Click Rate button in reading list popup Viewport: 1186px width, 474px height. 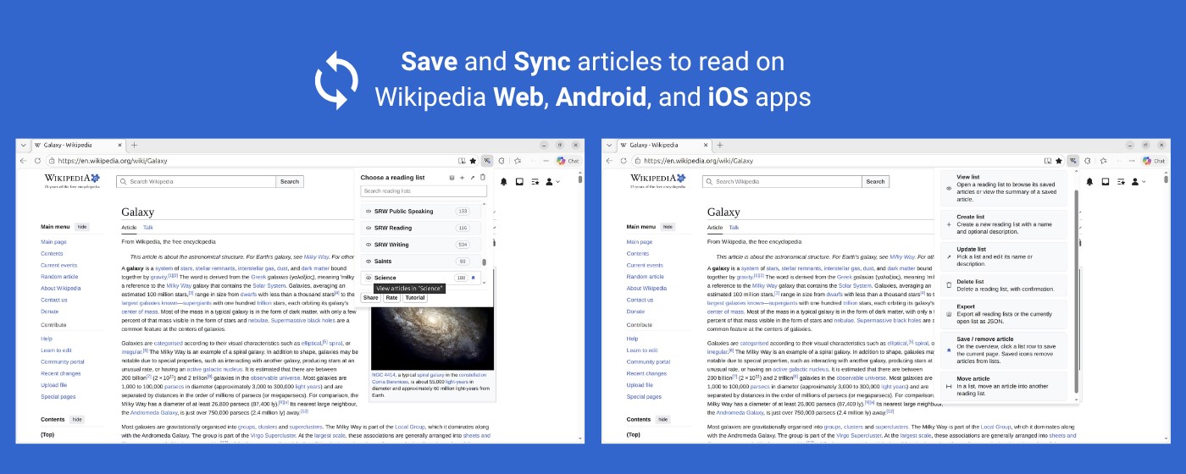coord(391,298)
